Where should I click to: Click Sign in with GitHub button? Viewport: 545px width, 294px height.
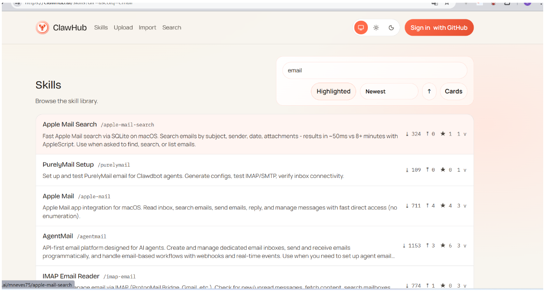(439, 28)
